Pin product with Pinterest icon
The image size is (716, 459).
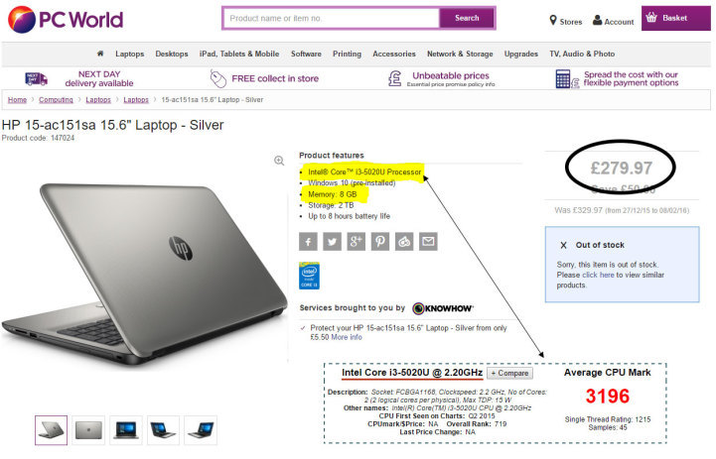(x=380, y=242)
